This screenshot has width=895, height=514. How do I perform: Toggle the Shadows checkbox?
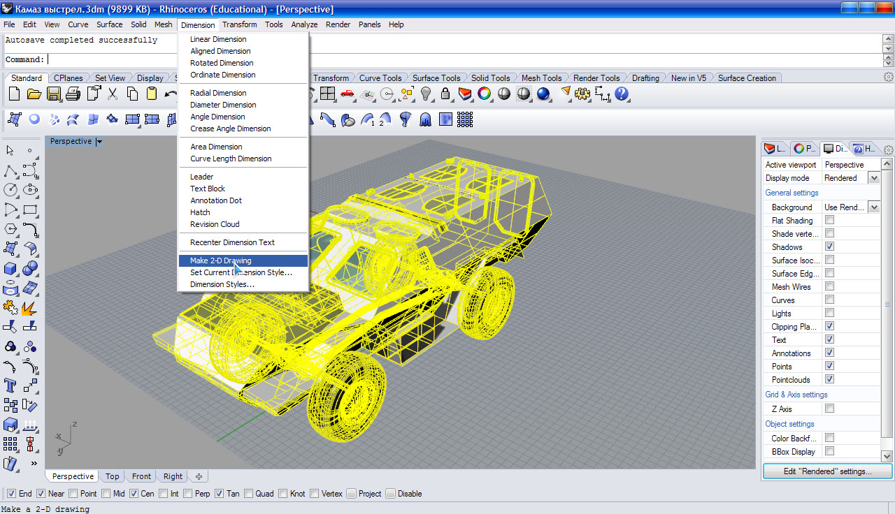[829, 247]
